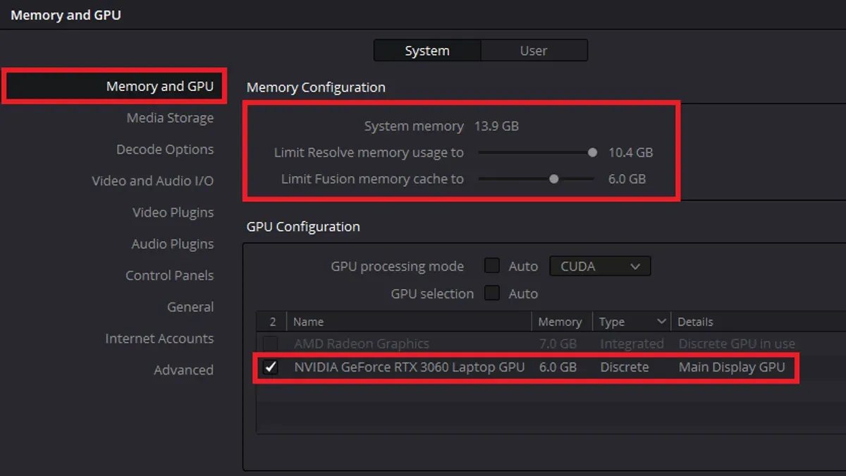
Task: Sort GPU list by Memory column
Action: (x=562, y=322)
